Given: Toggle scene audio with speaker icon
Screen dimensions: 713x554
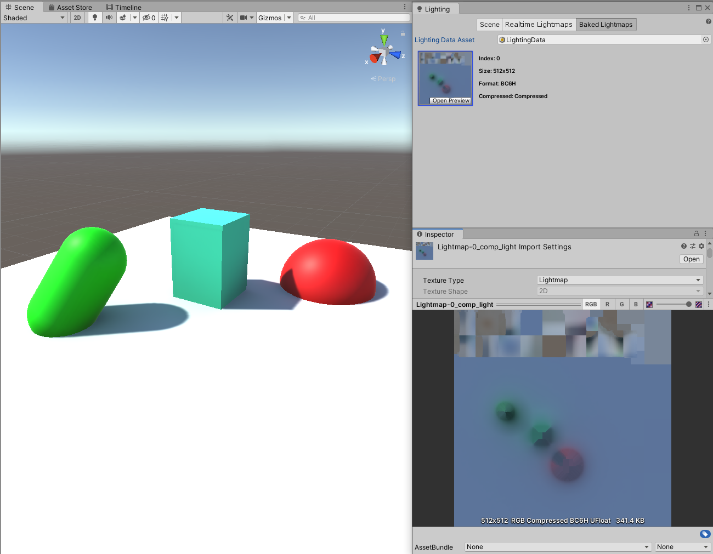Looking at the screenshot, I should pos(109,17).
